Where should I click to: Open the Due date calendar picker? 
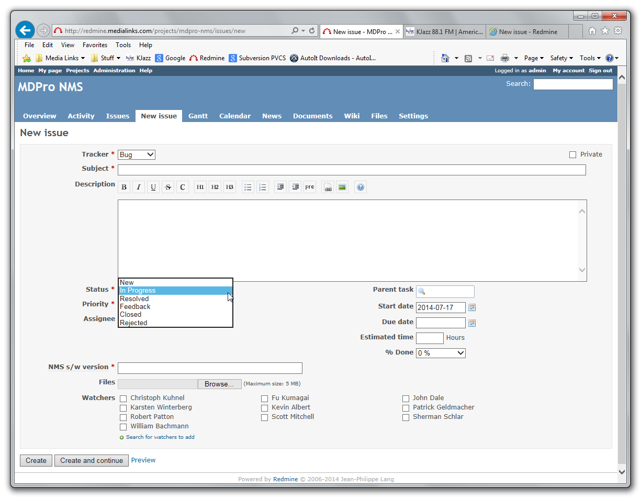pos(472,323)
